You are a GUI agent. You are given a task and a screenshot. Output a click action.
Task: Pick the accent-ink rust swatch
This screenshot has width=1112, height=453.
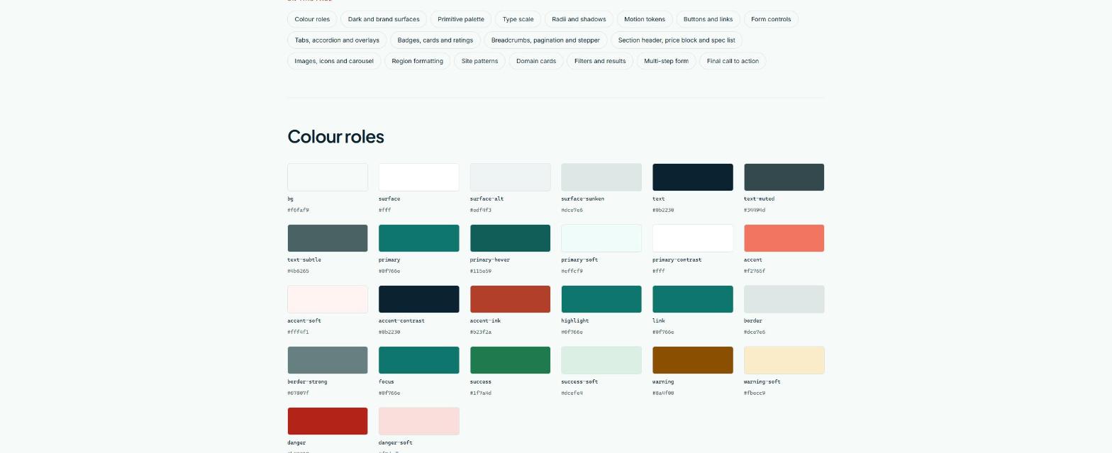511,299
